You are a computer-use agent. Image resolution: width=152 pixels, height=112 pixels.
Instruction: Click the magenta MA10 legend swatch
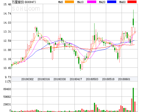(x=92, y=2)
